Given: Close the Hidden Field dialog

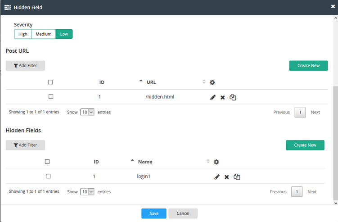Looking at the screenshot, I should coord(333,6).
